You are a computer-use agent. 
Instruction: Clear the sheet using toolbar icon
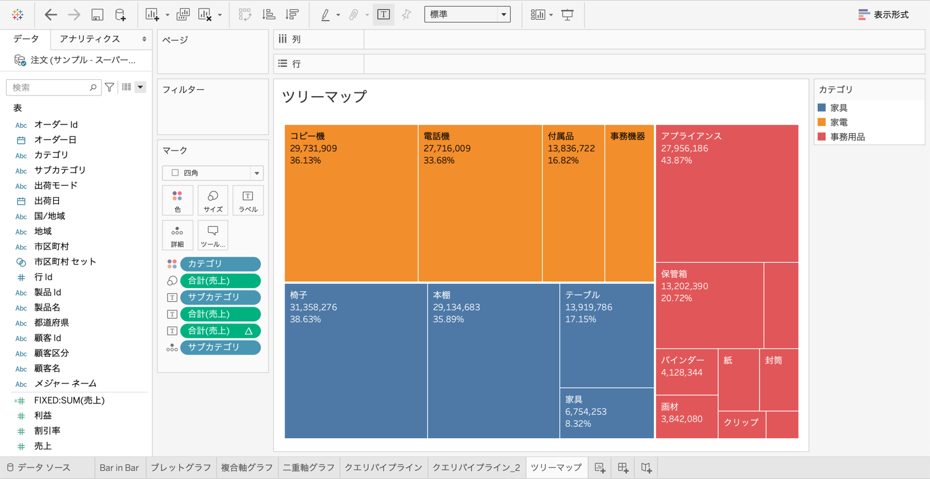pyautogui.click(x=205, y=14)
